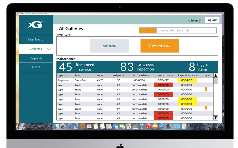Click the Kristen B. user name
The height and width of the screenshot is (148, 238).
coord(194,20)
